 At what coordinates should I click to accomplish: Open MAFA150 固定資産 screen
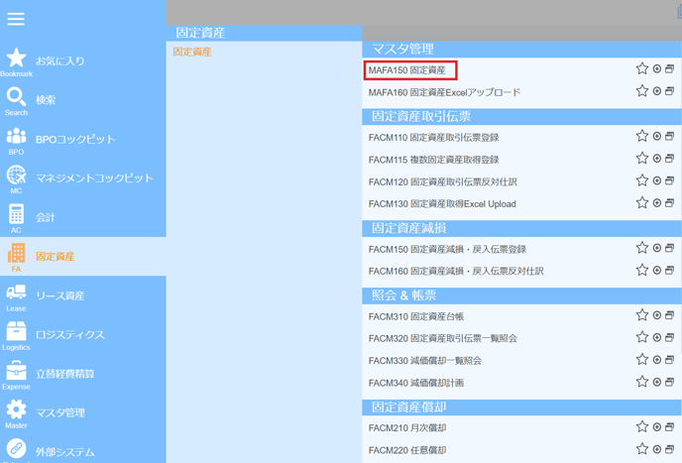406,70
